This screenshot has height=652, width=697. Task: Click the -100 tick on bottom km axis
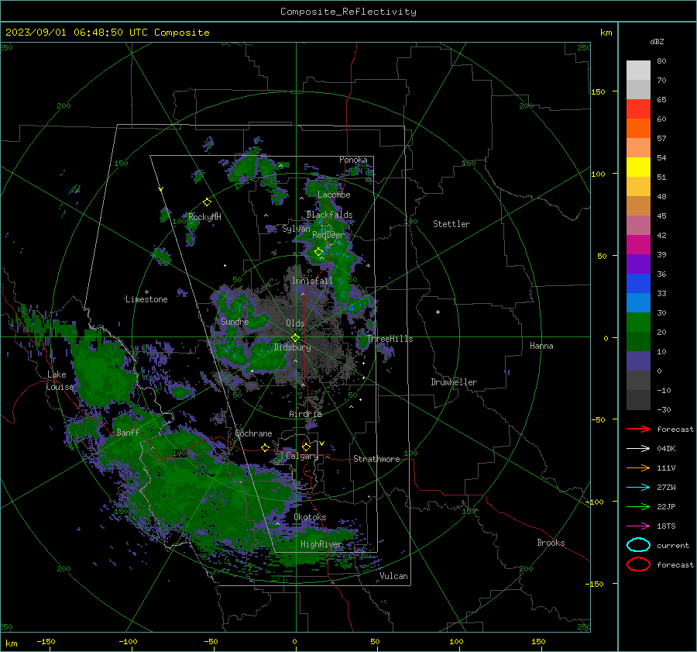128,641
